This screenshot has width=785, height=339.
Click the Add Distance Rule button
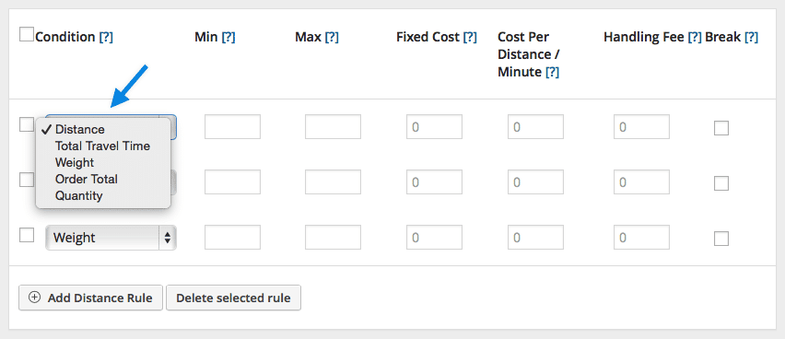(90, 298)
